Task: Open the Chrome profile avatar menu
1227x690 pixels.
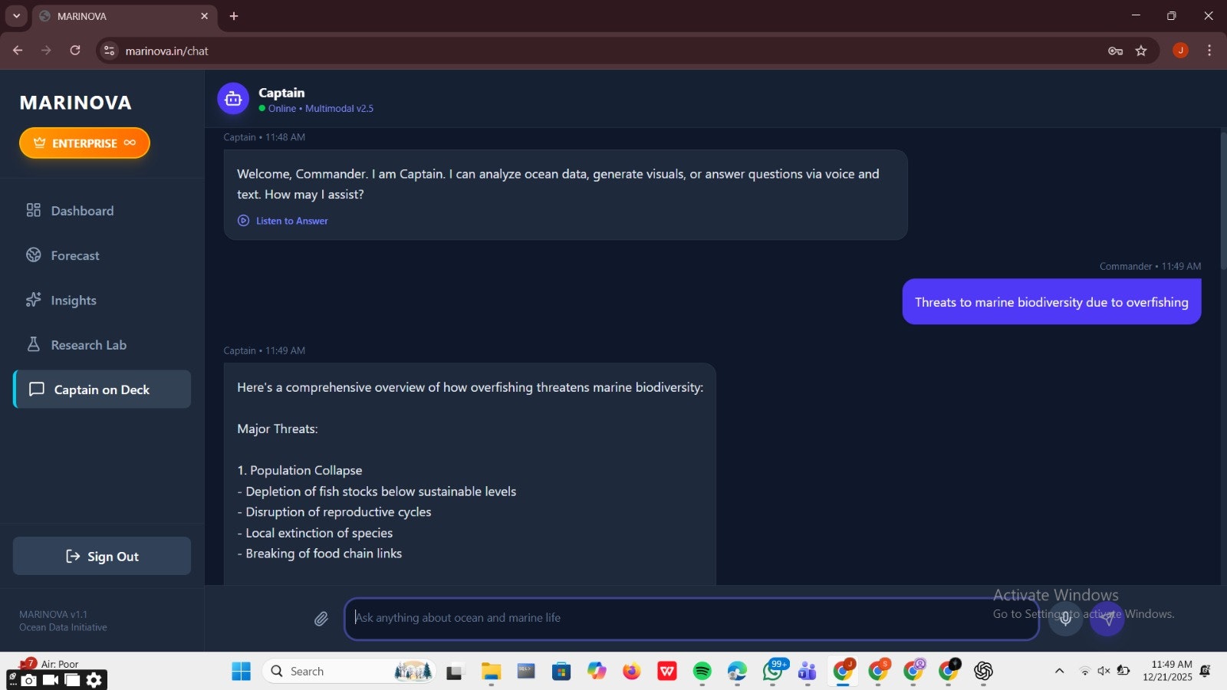Action: (x=1180, y=51)
